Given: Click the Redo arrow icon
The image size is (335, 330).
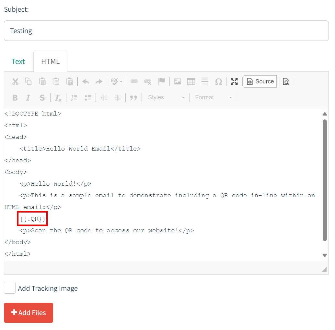Looking at the screenshot, I should 99,81.
